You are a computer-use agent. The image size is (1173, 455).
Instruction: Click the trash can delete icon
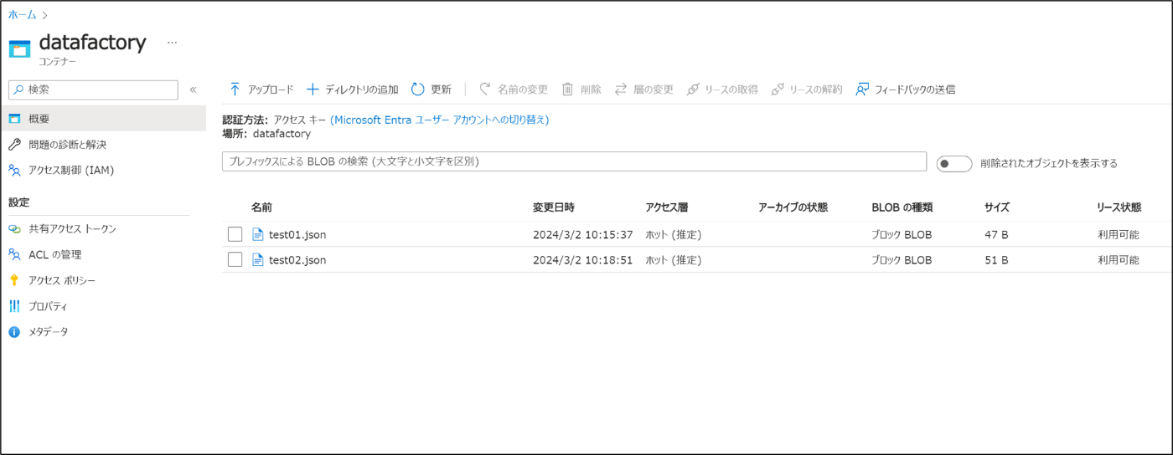pyautogui.click(x=567, y=89)
